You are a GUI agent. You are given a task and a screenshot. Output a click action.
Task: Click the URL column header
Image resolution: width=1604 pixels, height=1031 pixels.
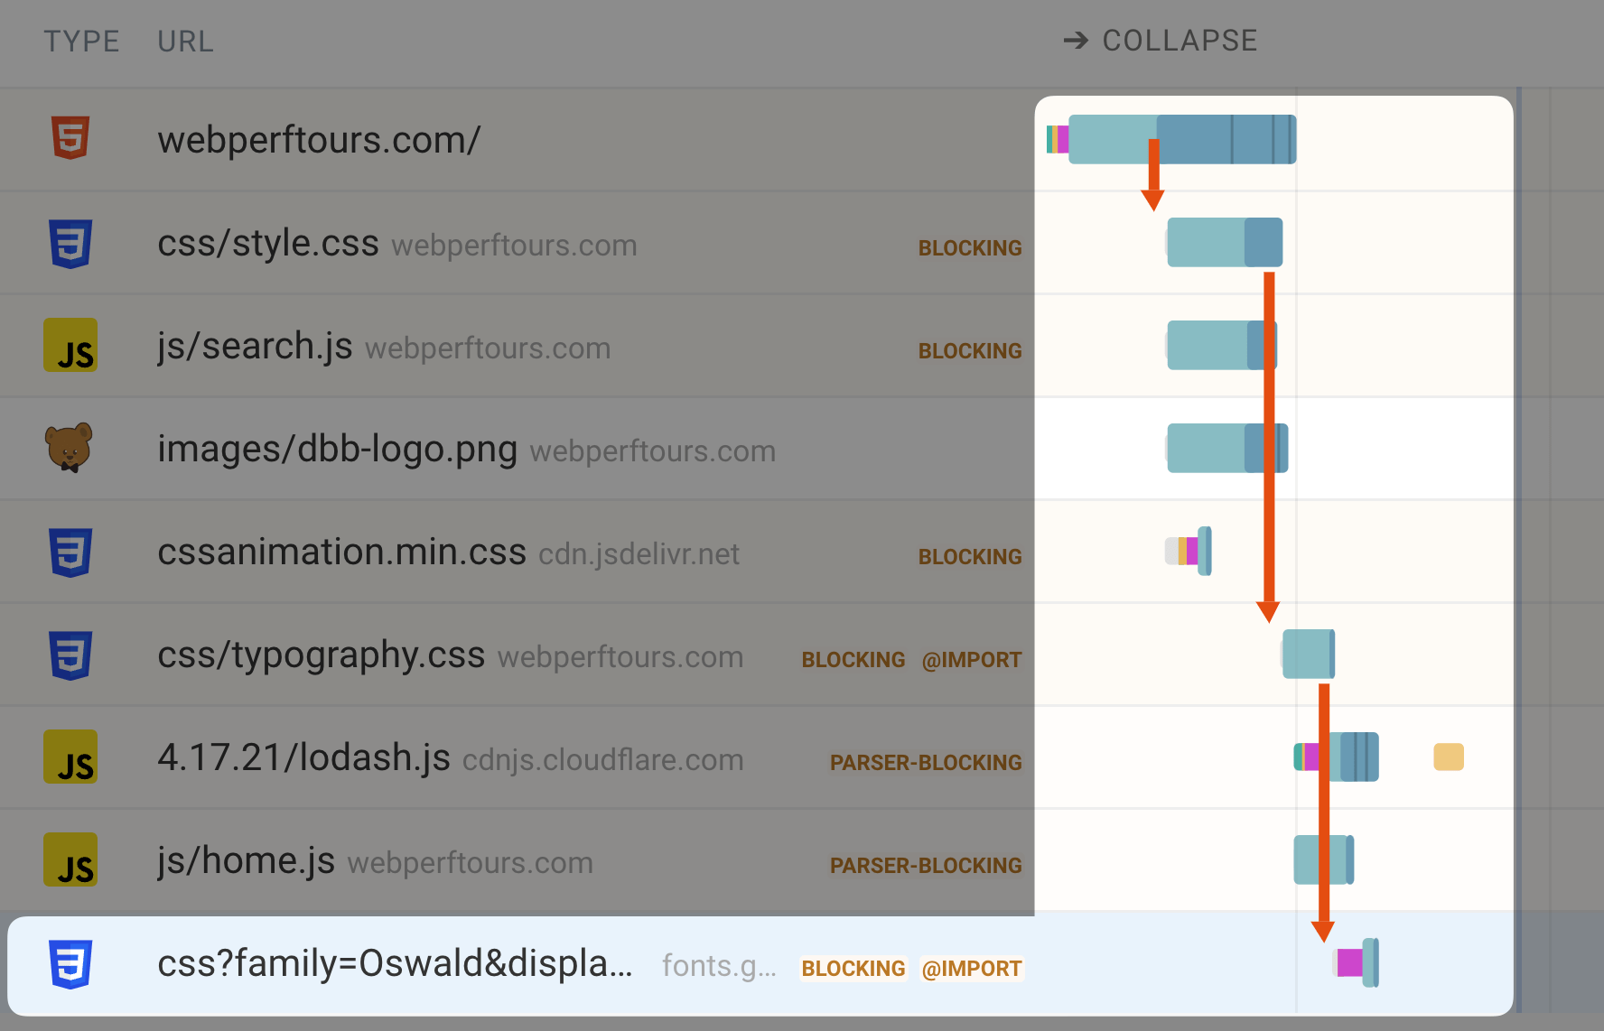[185, 41]
